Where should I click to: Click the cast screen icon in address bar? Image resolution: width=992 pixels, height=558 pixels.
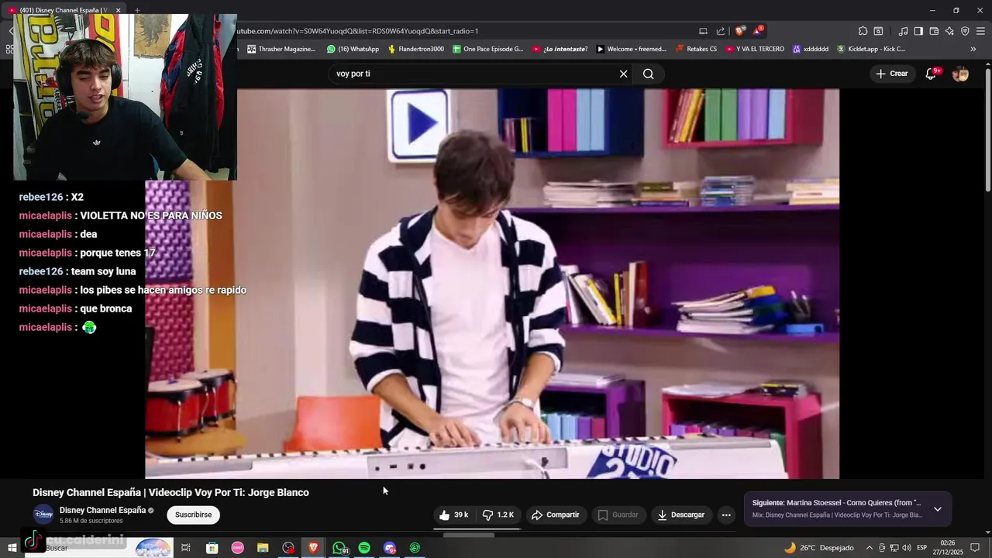pos(703,31)
